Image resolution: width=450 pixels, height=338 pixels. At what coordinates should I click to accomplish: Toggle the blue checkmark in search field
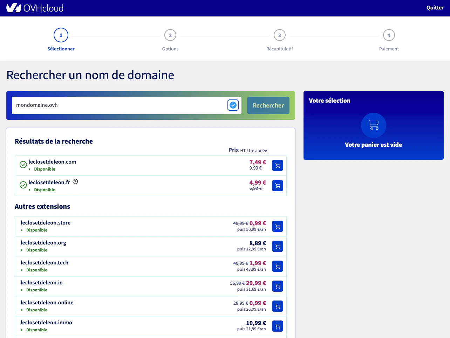tap(233, 105)
